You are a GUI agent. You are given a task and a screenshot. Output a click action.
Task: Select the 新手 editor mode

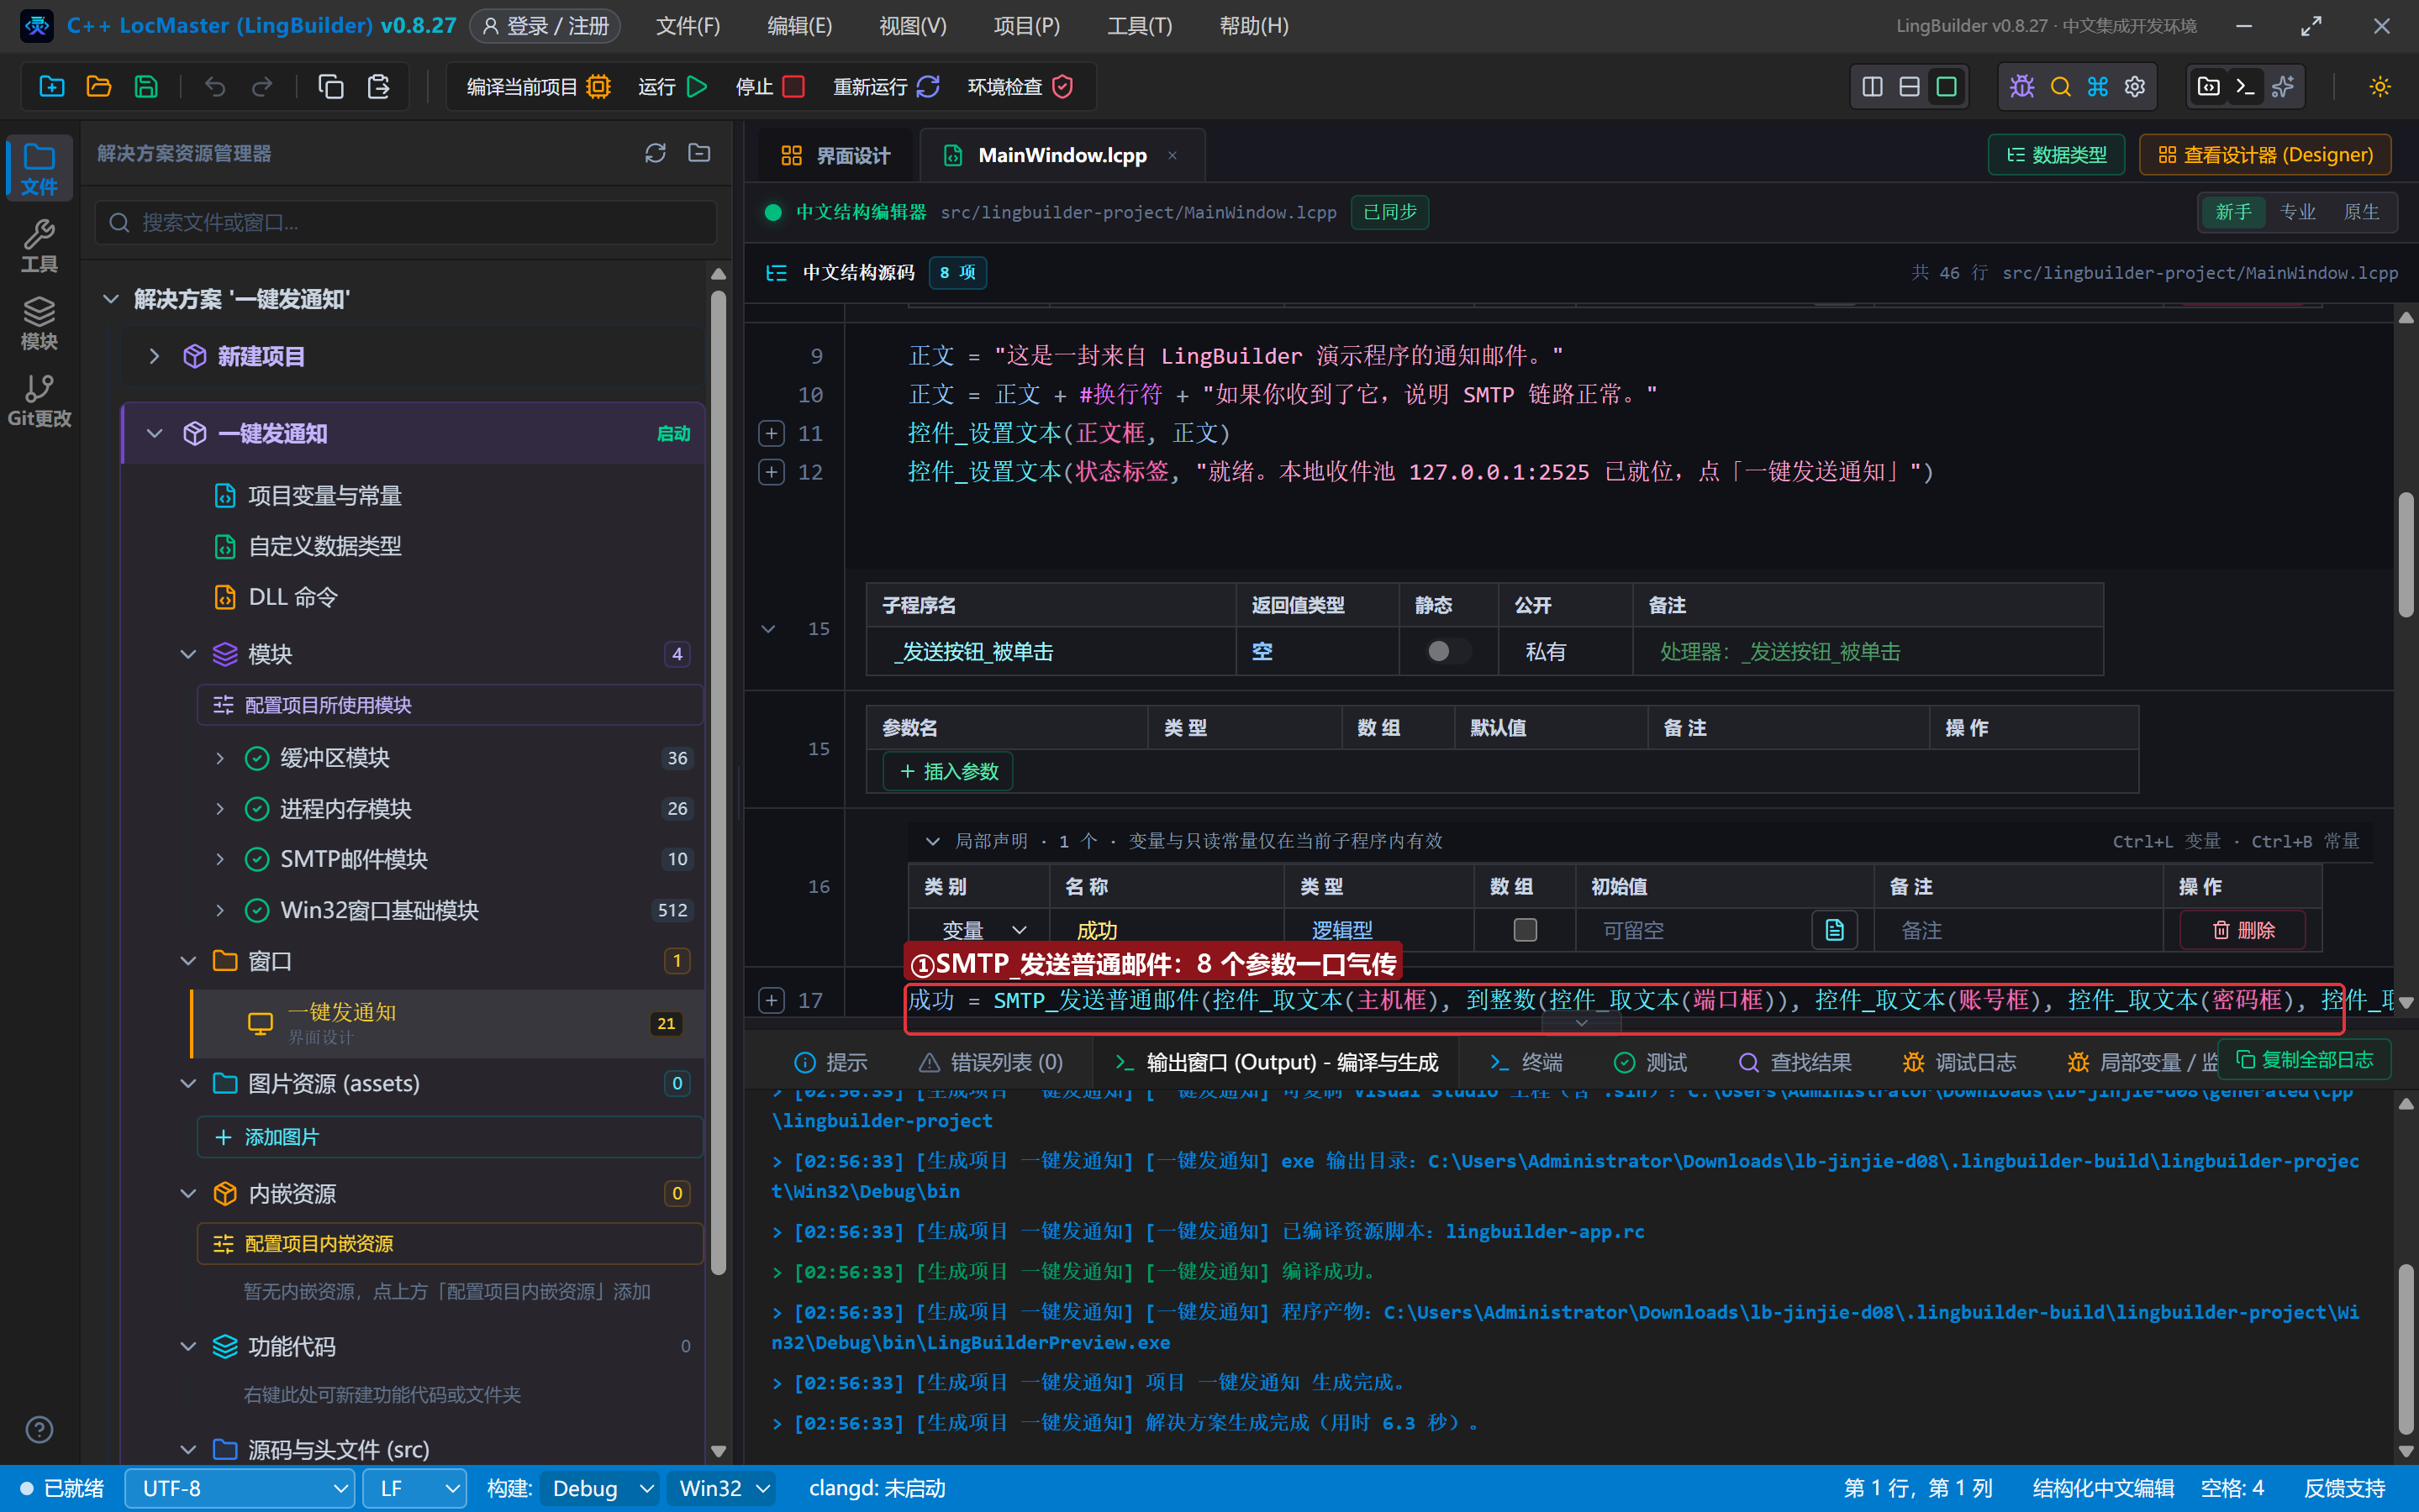2233,212
